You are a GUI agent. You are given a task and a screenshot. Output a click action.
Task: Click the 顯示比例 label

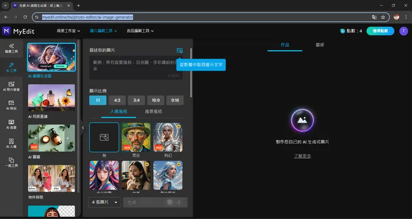pyautogui.click(x=98, y=91)
